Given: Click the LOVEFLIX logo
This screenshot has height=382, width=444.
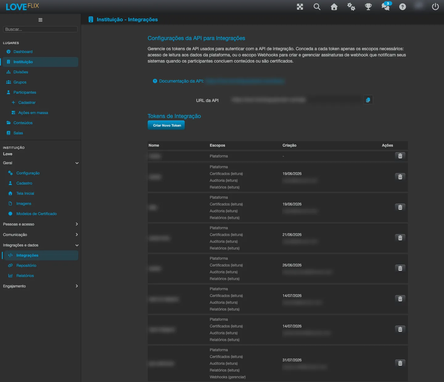Looking at the screenshot, I should [22, 6].
